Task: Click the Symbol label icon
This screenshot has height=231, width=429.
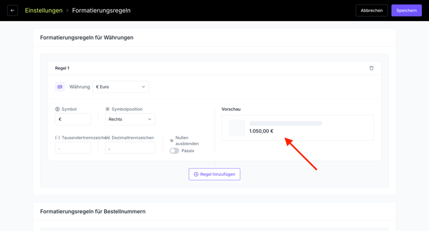Action: (x=58, y=109)
